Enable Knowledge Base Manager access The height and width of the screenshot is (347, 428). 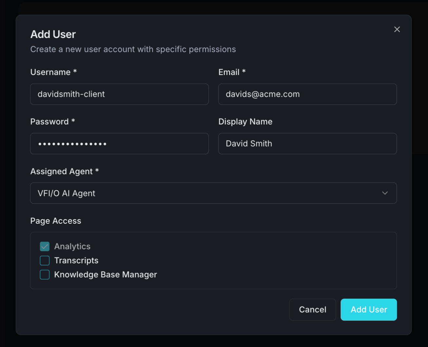[x=45, y=275]
